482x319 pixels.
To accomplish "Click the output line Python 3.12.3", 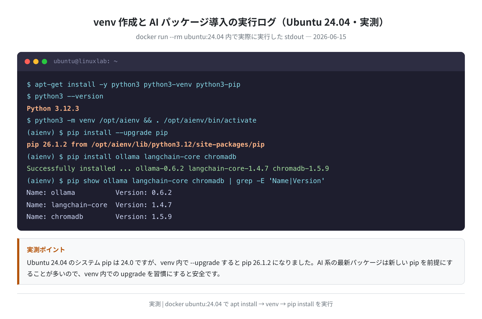I will [53, 109].
